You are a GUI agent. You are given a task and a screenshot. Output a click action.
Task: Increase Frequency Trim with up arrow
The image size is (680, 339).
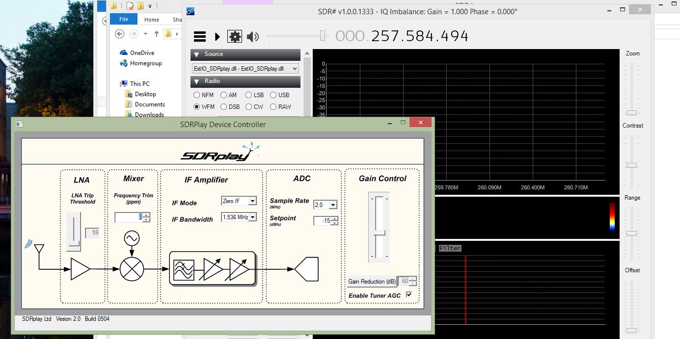click(146, 215)
